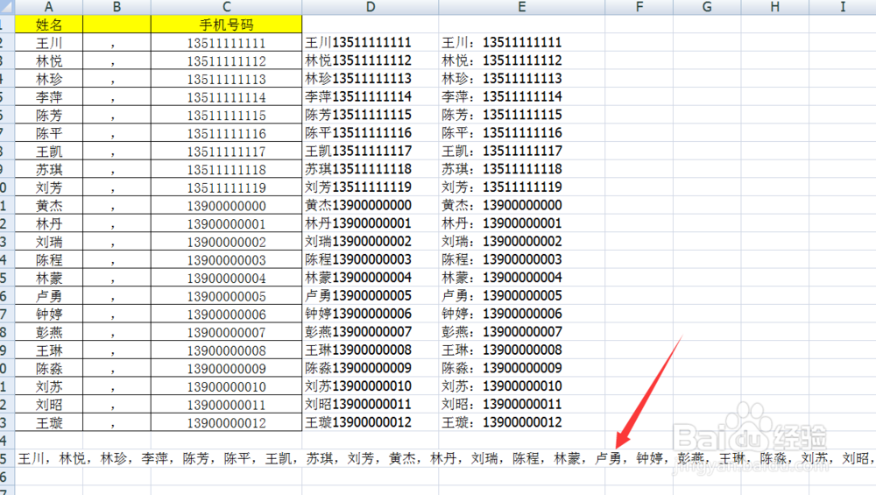Select column E header
The height and width of the screenshot is (495, 876).
(x=522, y=7)
